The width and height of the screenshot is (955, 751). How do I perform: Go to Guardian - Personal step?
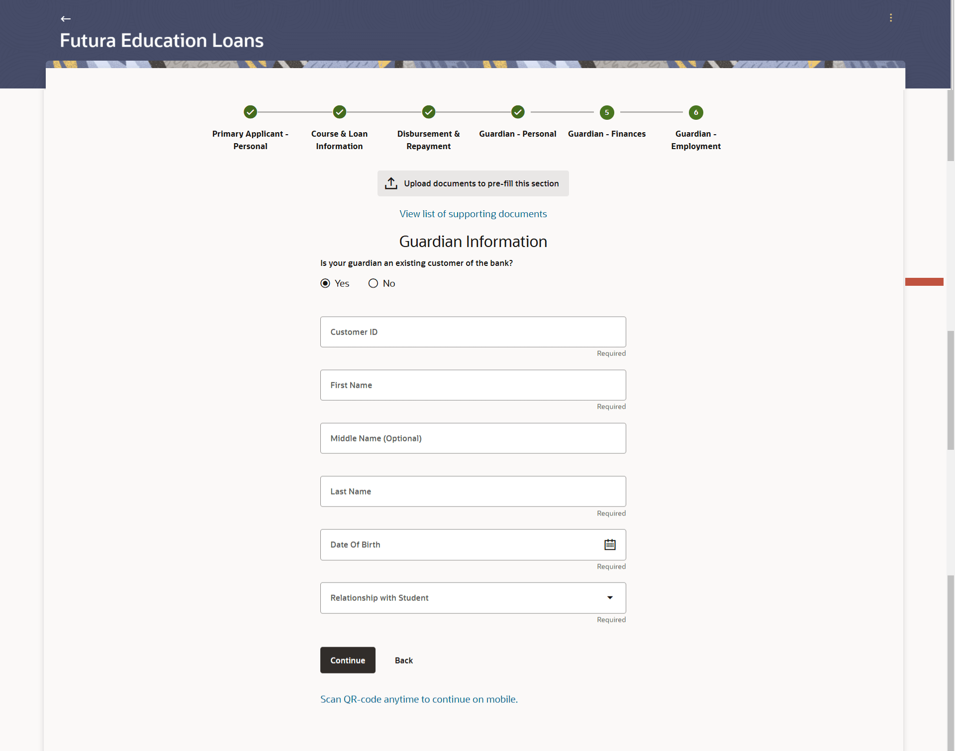(x=518, y=112)
